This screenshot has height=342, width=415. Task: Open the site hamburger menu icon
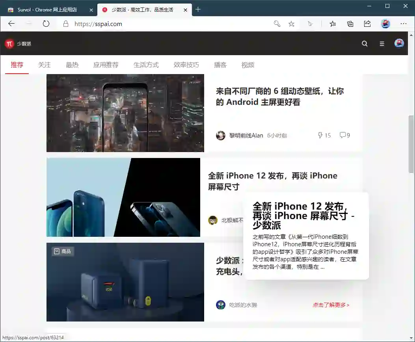point(382,44)
